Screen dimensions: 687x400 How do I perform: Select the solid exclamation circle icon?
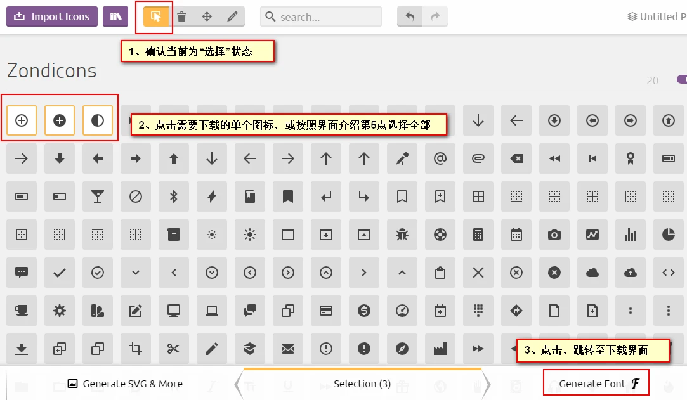(363, 349)
